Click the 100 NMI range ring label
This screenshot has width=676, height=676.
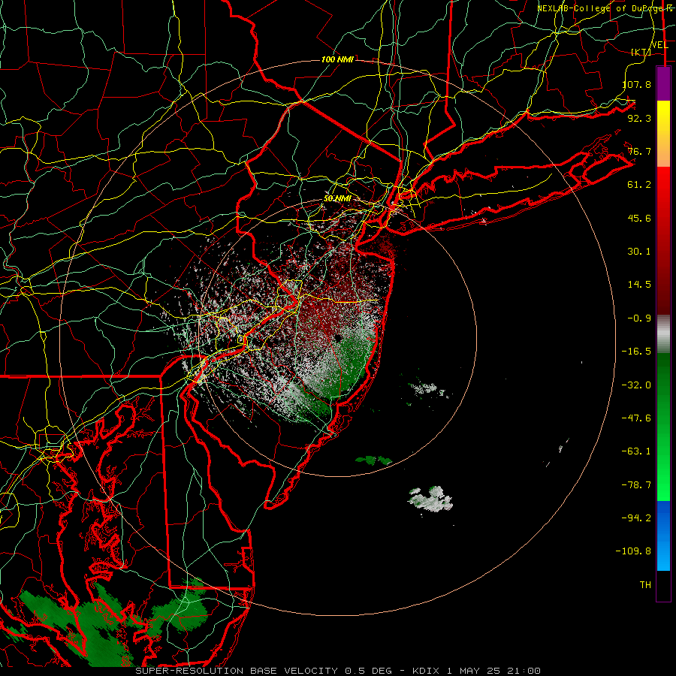[337, 59]
